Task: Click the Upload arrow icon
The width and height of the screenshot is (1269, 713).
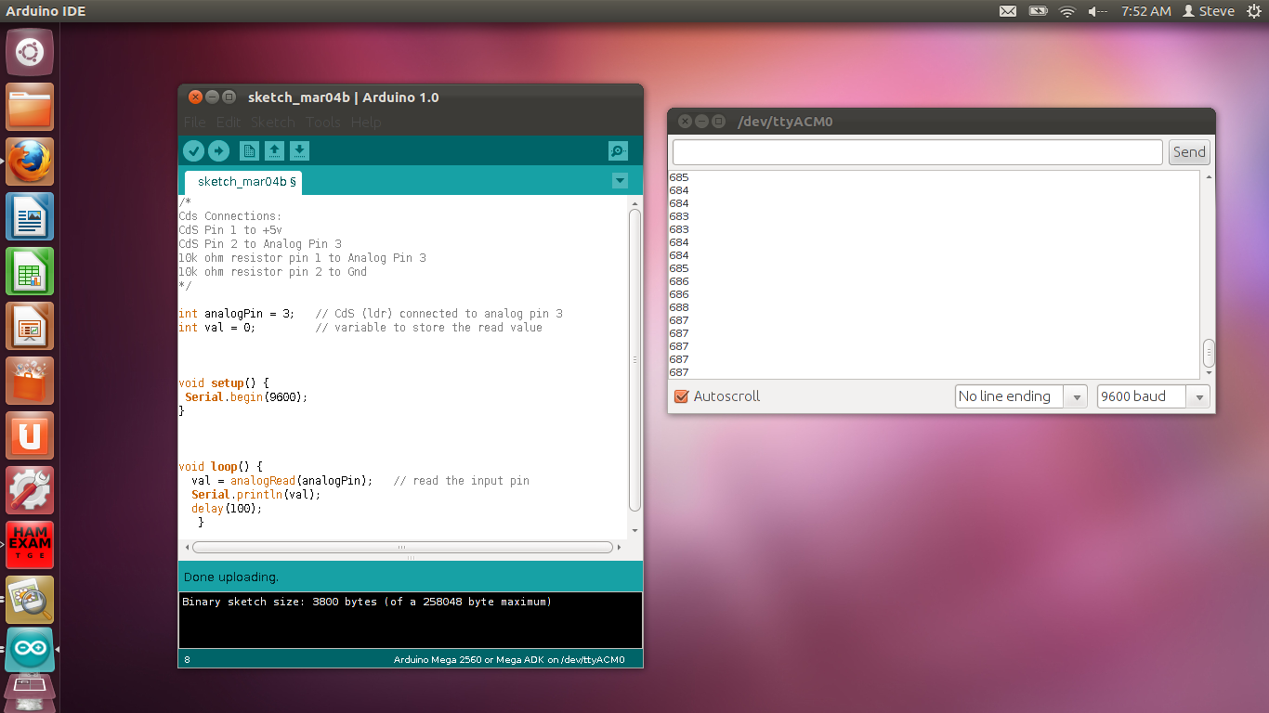Action: (x=218, y=150)
